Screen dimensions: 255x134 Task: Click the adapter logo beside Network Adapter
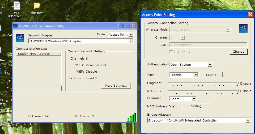click(20, 38)
